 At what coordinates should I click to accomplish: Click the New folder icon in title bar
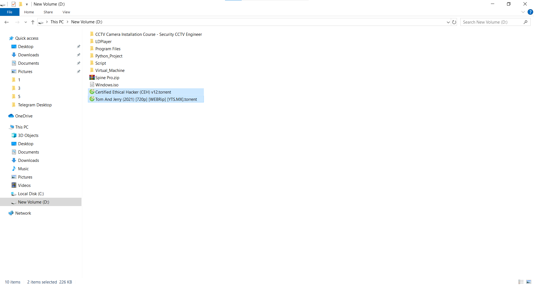pyautogui.click(x=20, y=4)
